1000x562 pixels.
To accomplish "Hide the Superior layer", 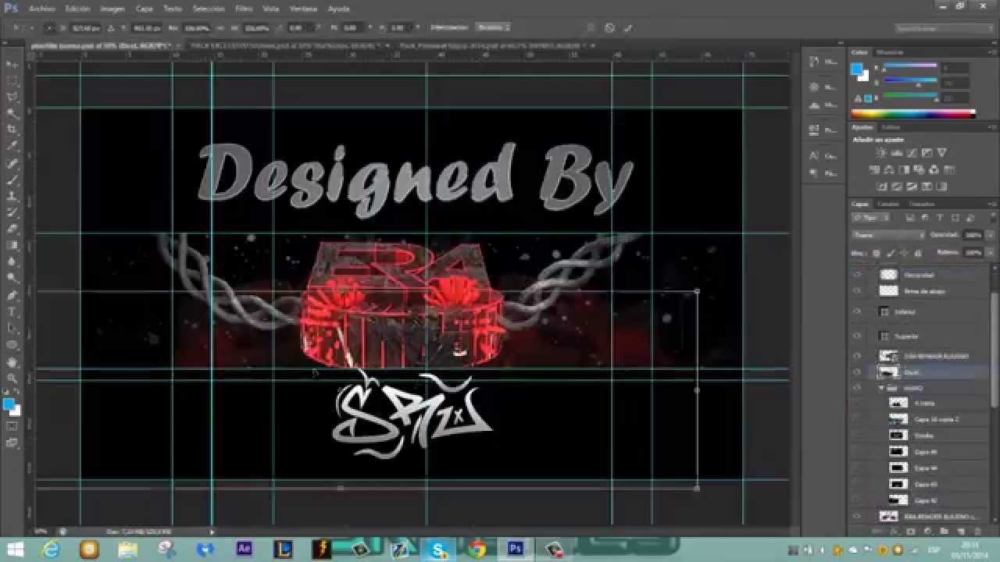I will [x=857, y=336].
